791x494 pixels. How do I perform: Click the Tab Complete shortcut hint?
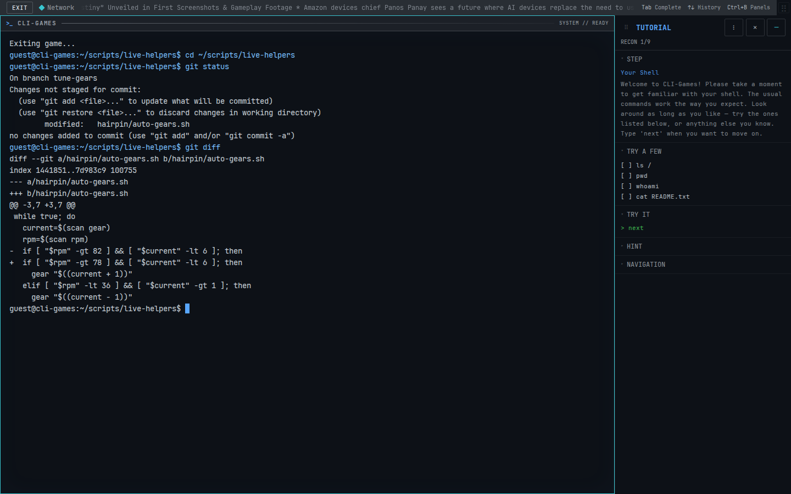pyautogui.click(x=661, y=8)
